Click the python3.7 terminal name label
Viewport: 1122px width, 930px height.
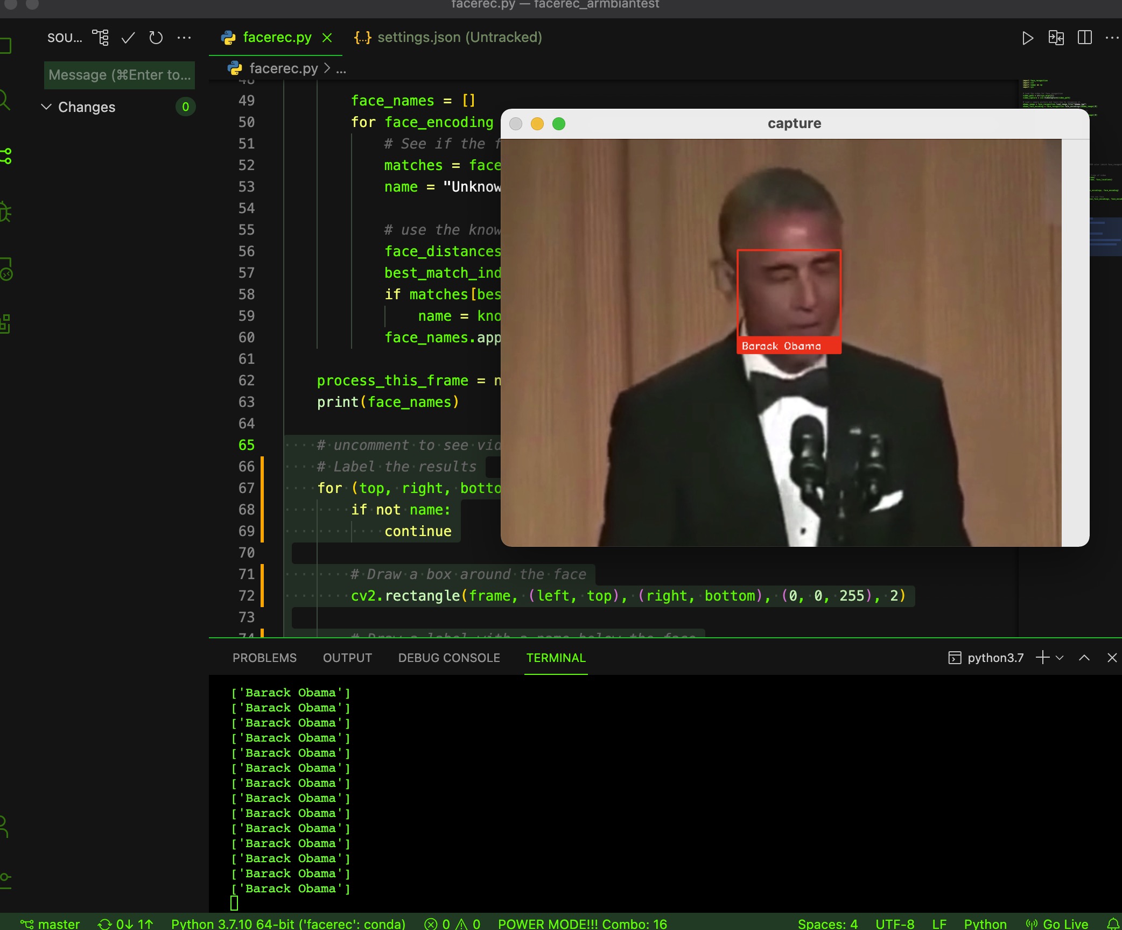click(995, 658)
